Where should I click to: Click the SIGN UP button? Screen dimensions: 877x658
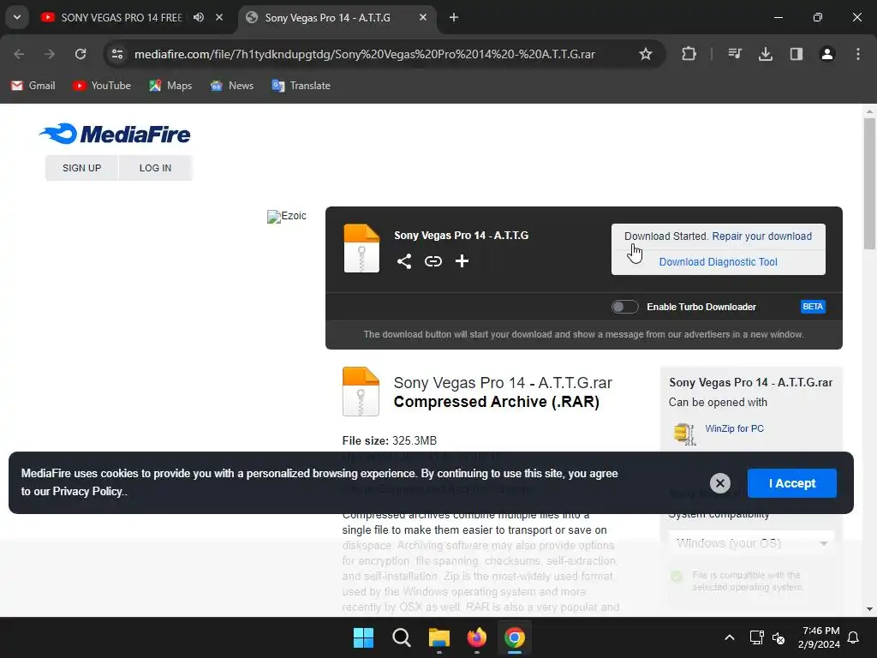(x=81, y=168)
